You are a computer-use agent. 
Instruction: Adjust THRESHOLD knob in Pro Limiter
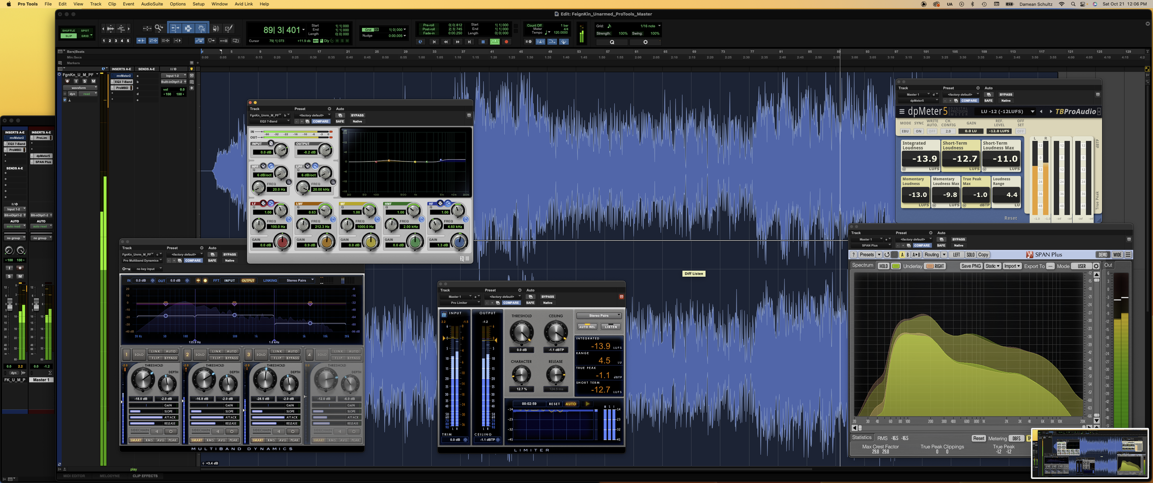click(522, 332)
